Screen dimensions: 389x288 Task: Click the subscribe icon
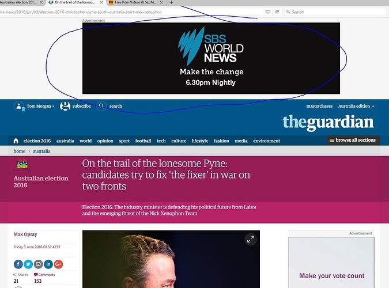[65, 106]
